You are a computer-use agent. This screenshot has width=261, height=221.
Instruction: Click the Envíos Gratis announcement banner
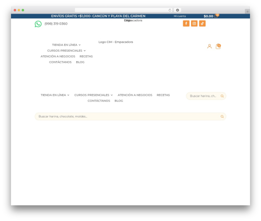pos(98,16)
